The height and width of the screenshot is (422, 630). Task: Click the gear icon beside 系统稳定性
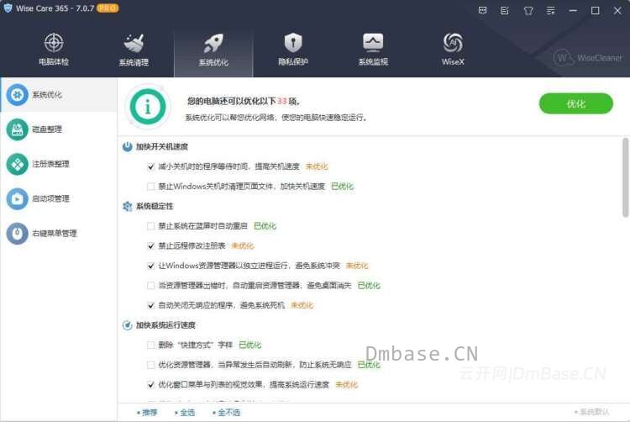[128, 206]
